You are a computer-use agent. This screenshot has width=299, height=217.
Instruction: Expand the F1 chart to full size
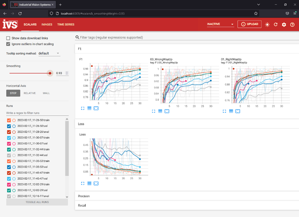point(83,108)
